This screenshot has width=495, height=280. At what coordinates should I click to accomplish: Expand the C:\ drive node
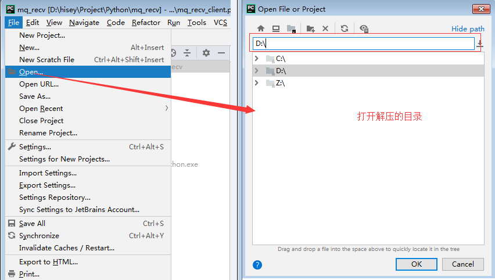click(x=257, y=59)
